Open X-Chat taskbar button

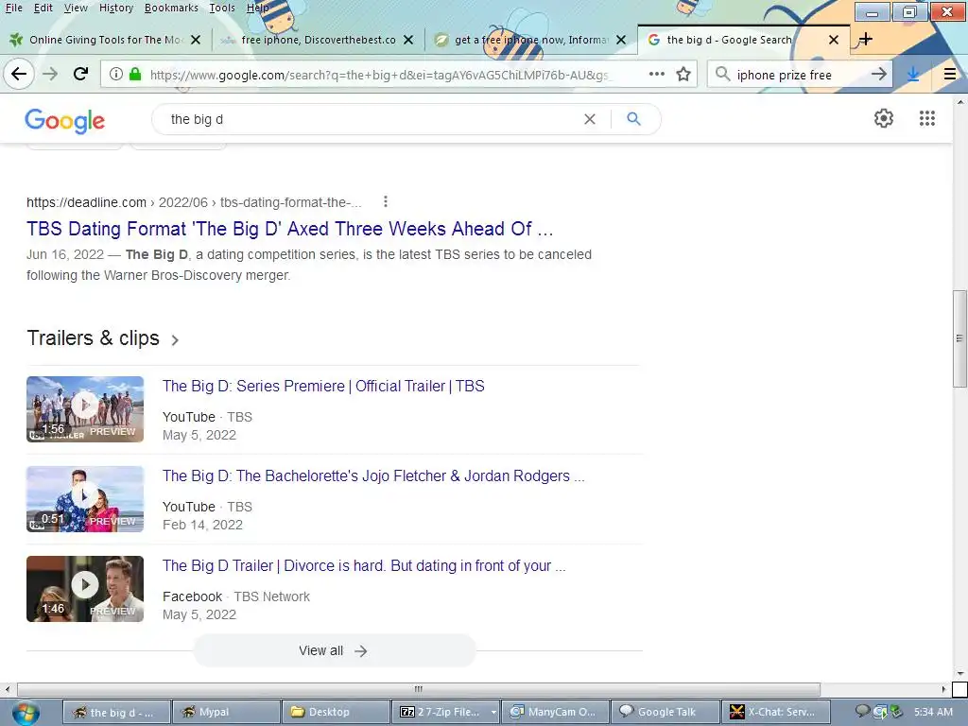[775, 712]
